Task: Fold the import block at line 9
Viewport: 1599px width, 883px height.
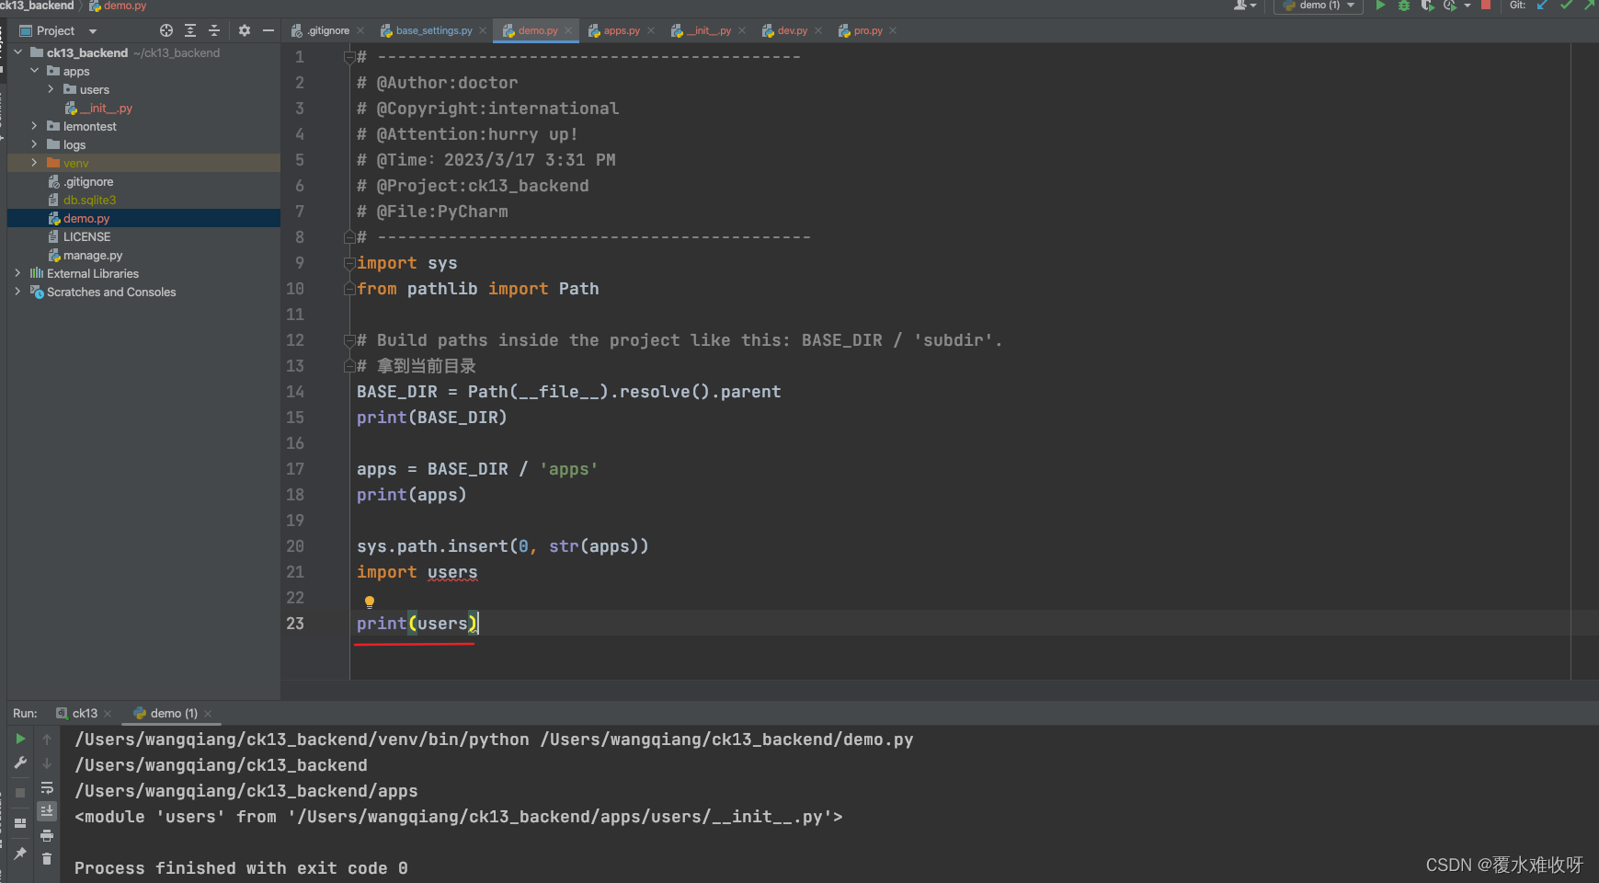Action: click(x=349, y=263)
